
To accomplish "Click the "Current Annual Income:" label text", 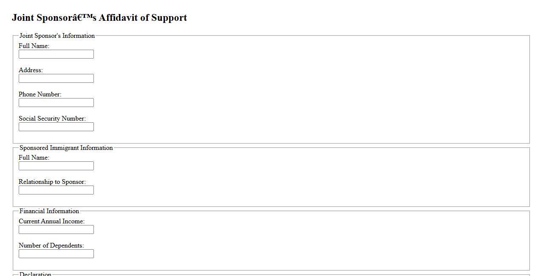I will click(x=51, y=221).
